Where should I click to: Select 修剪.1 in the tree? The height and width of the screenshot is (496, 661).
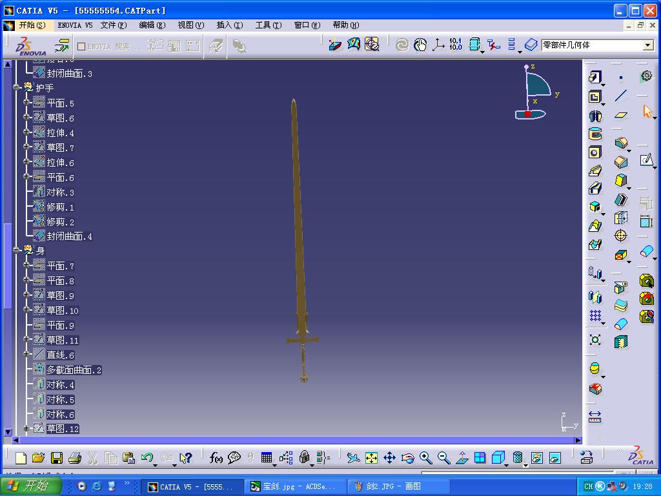coord(60,207)
